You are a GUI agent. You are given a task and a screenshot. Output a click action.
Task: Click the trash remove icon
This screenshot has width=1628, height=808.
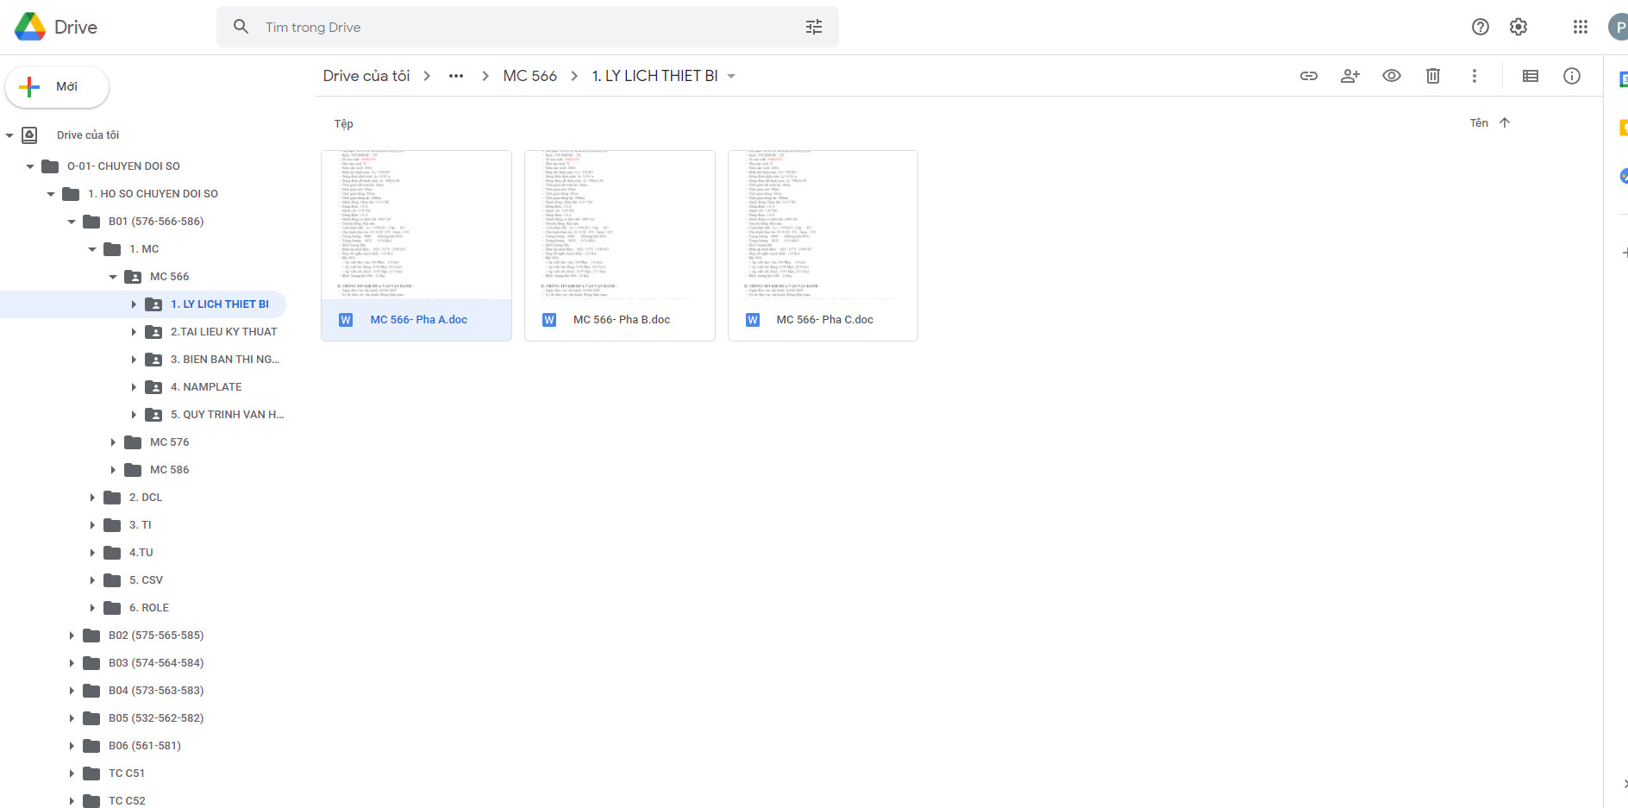[1432, 76]
